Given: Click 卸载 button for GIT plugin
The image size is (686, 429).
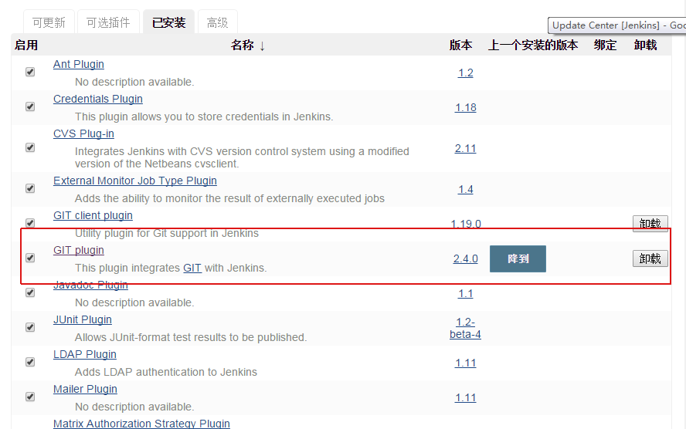Looking at the screenshot, I should [x=650, y=258].
